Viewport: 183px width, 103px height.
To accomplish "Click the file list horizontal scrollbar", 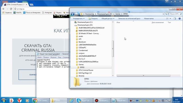I will (x=144, y=76).
